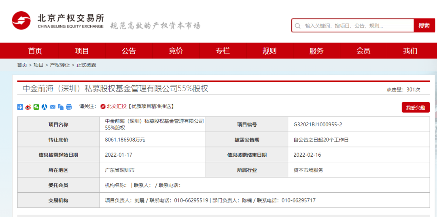
Task: Open the 服务 navigation menu
Action: click(x=316, y=51)
